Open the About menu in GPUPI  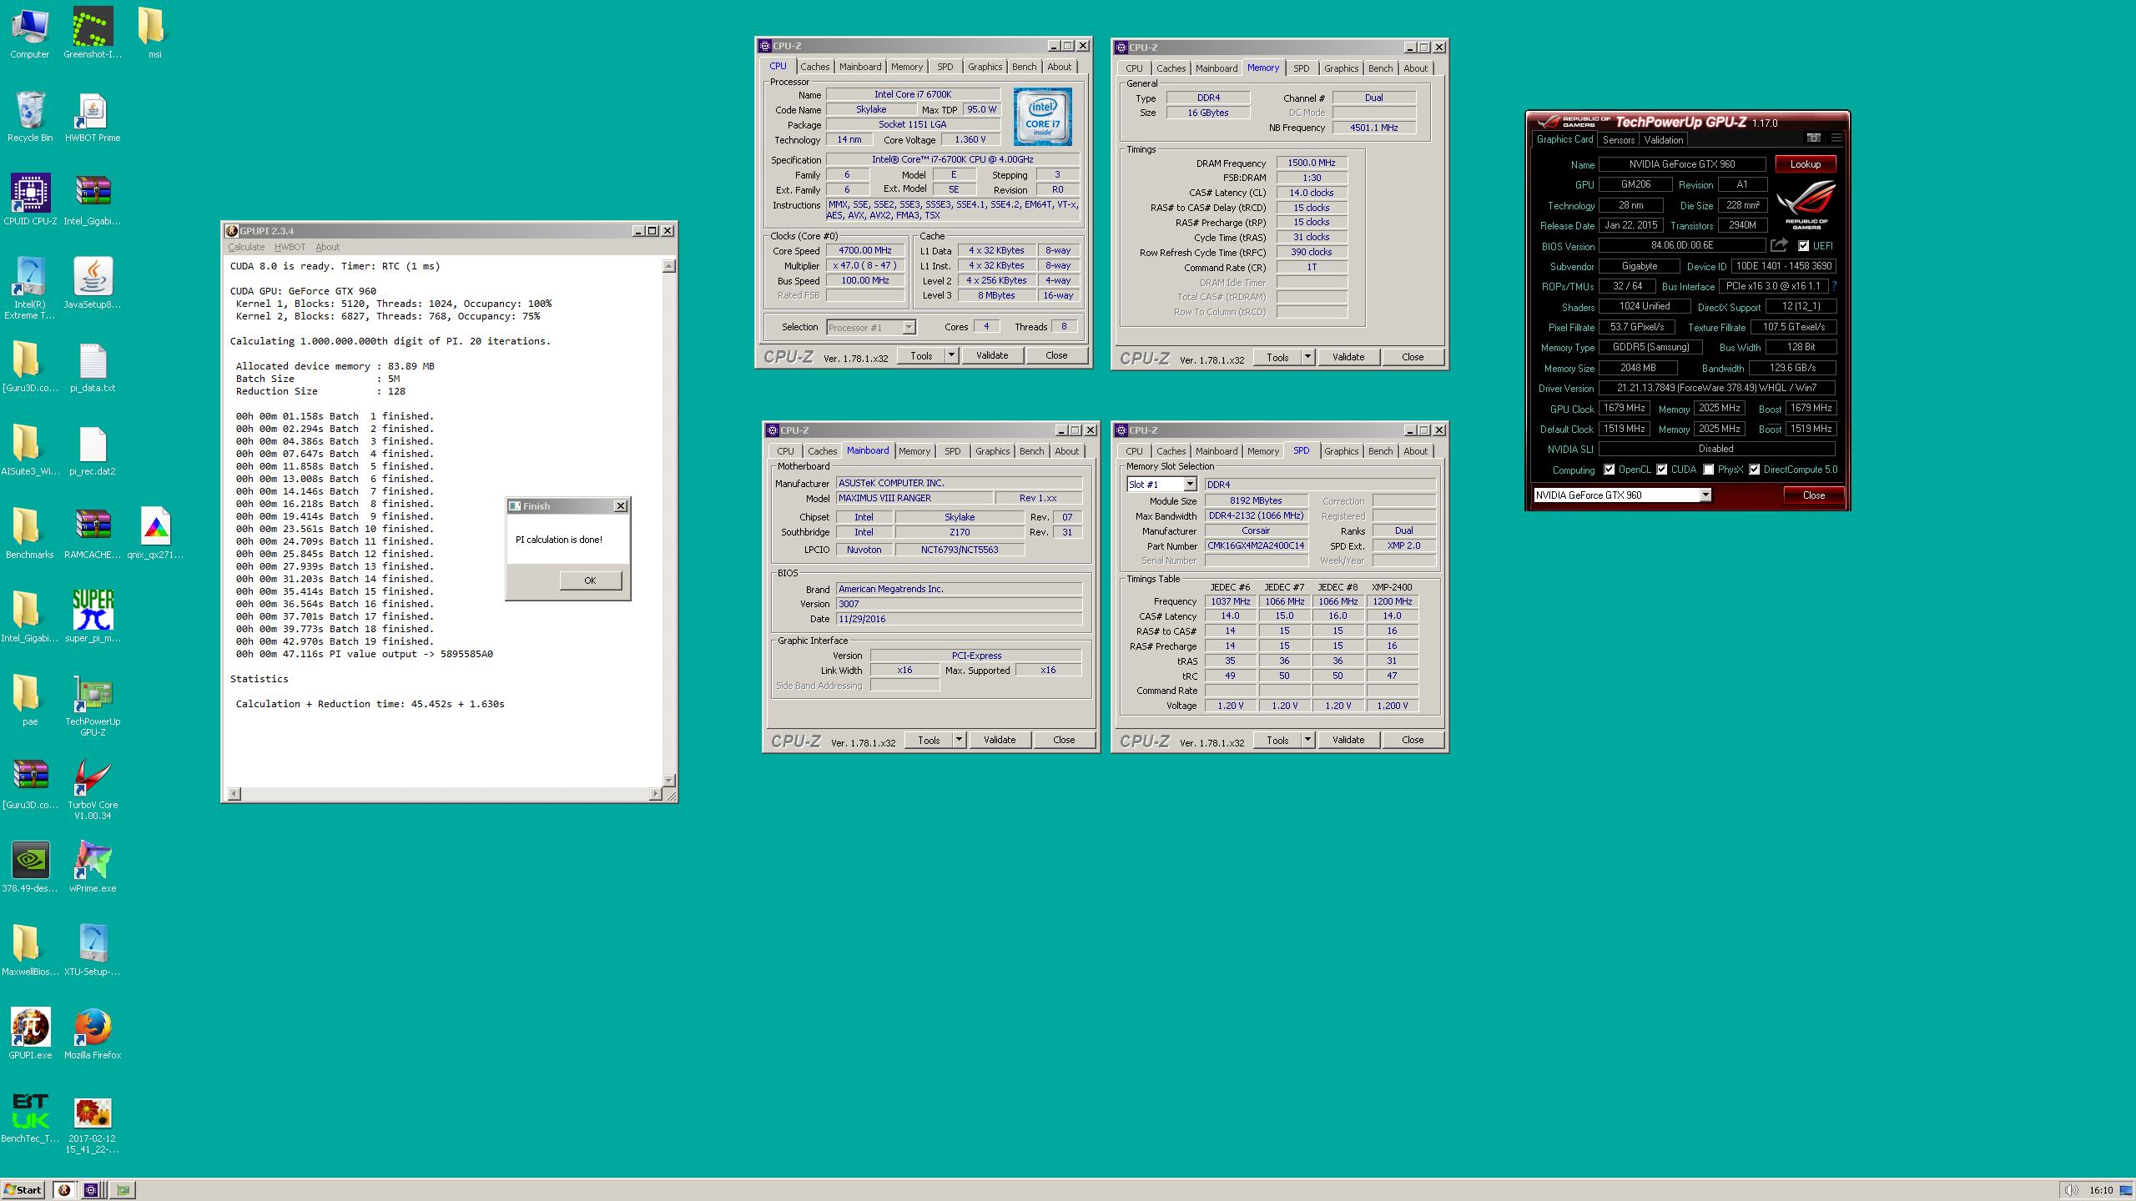(x=327, y=247)
